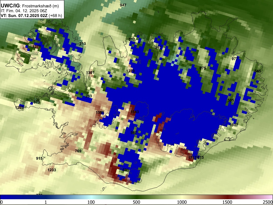The height and width of the screenshot is (205, 273).
Task: Click the map value 1543
Action: 135,111
